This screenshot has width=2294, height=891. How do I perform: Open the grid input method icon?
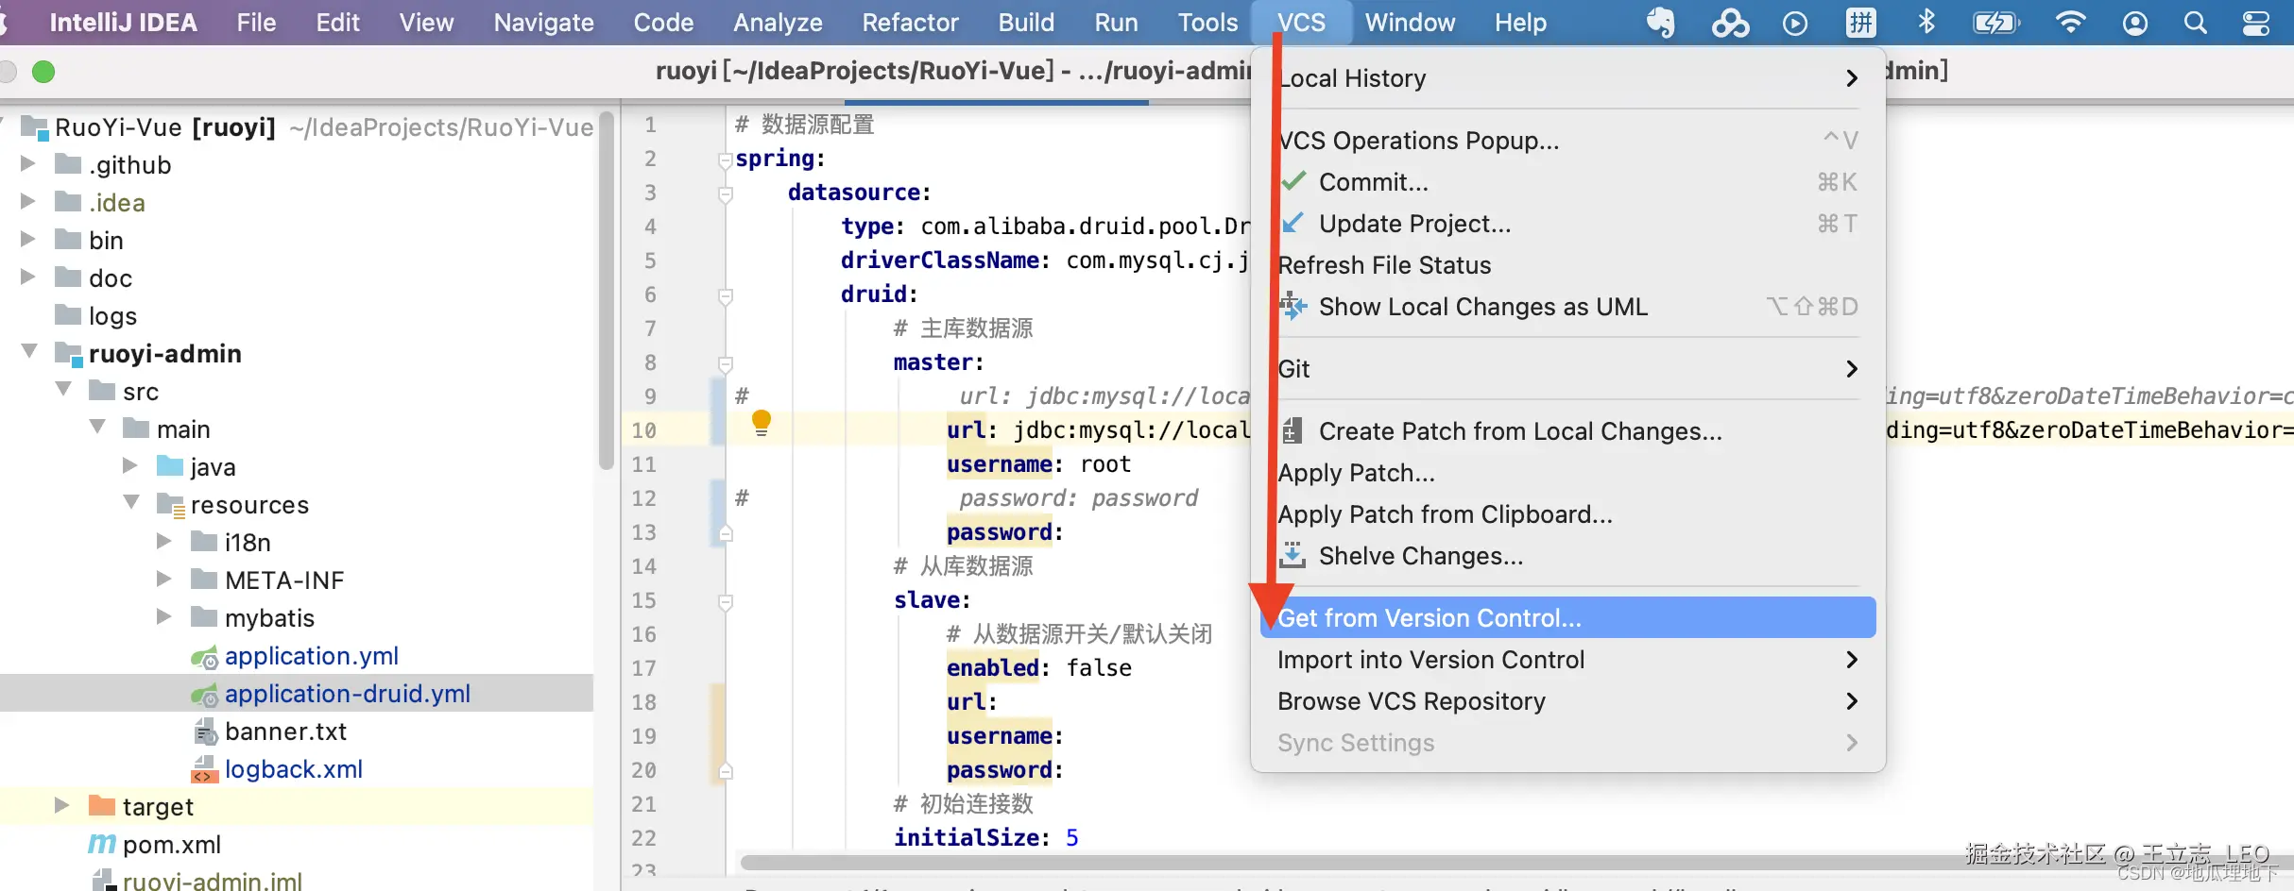(1861, 23)
